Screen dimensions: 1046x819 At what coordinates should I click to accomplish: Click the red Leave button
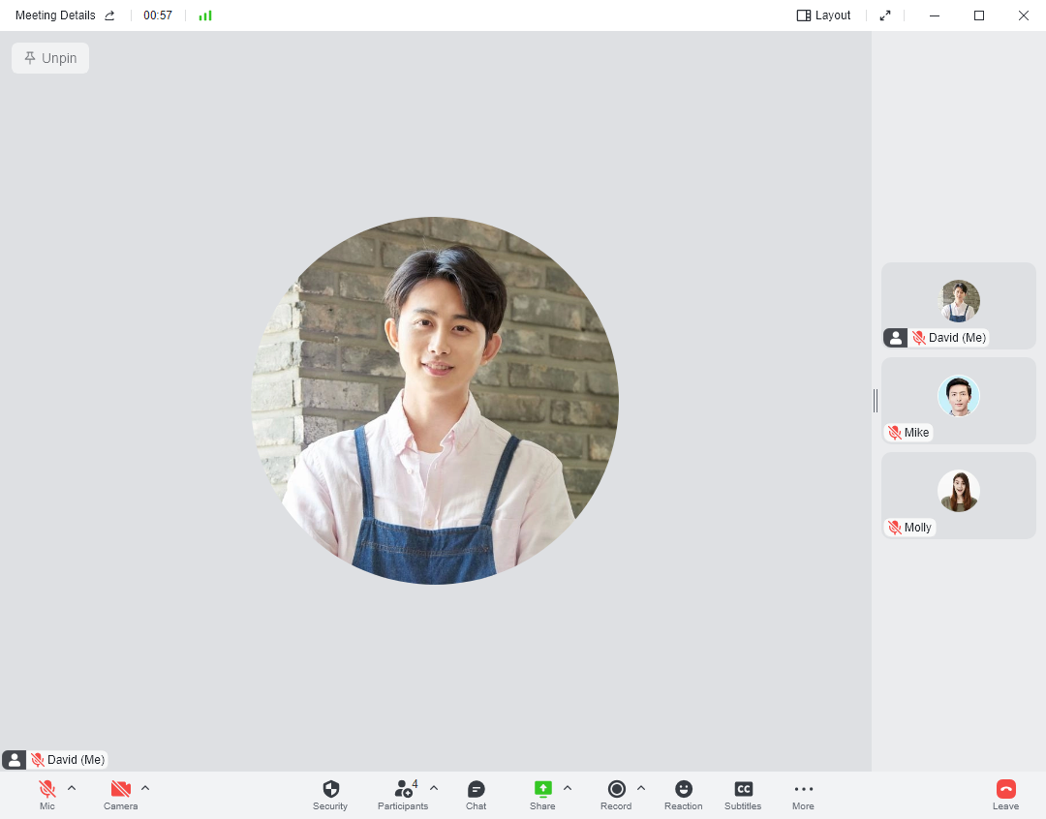[1006, 795]
